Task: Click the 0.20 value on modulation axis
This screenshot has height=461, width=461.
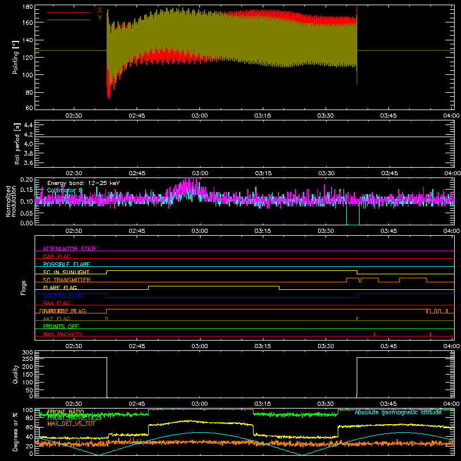Action: point(27,179)
